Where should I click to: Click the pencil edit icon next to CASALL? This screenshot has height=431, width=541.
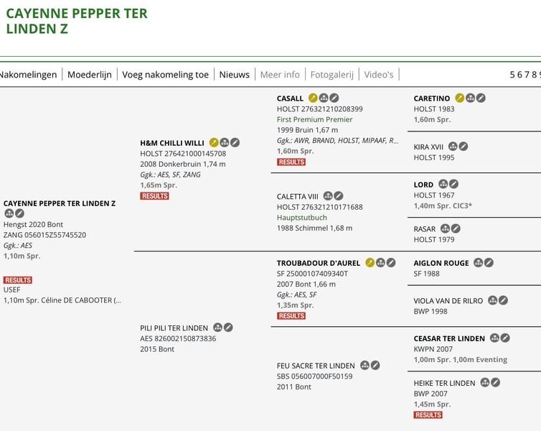coord(334,98)
